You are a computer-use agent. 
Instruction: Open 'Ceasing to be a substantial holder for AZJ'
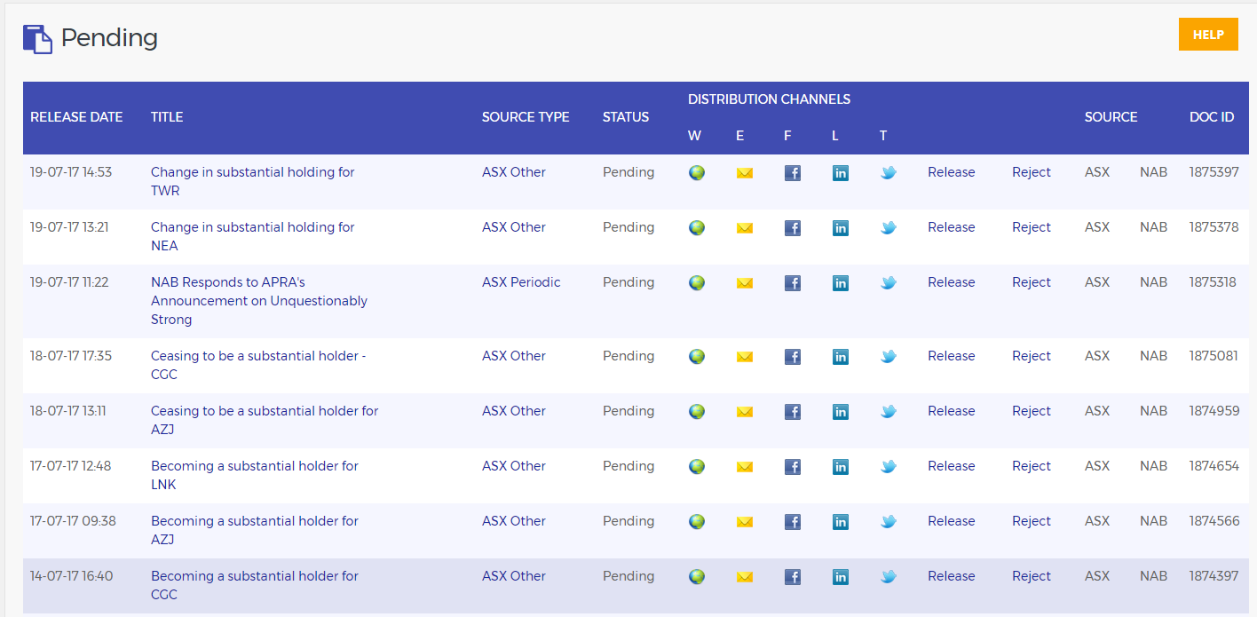click(x=265, y=420)
